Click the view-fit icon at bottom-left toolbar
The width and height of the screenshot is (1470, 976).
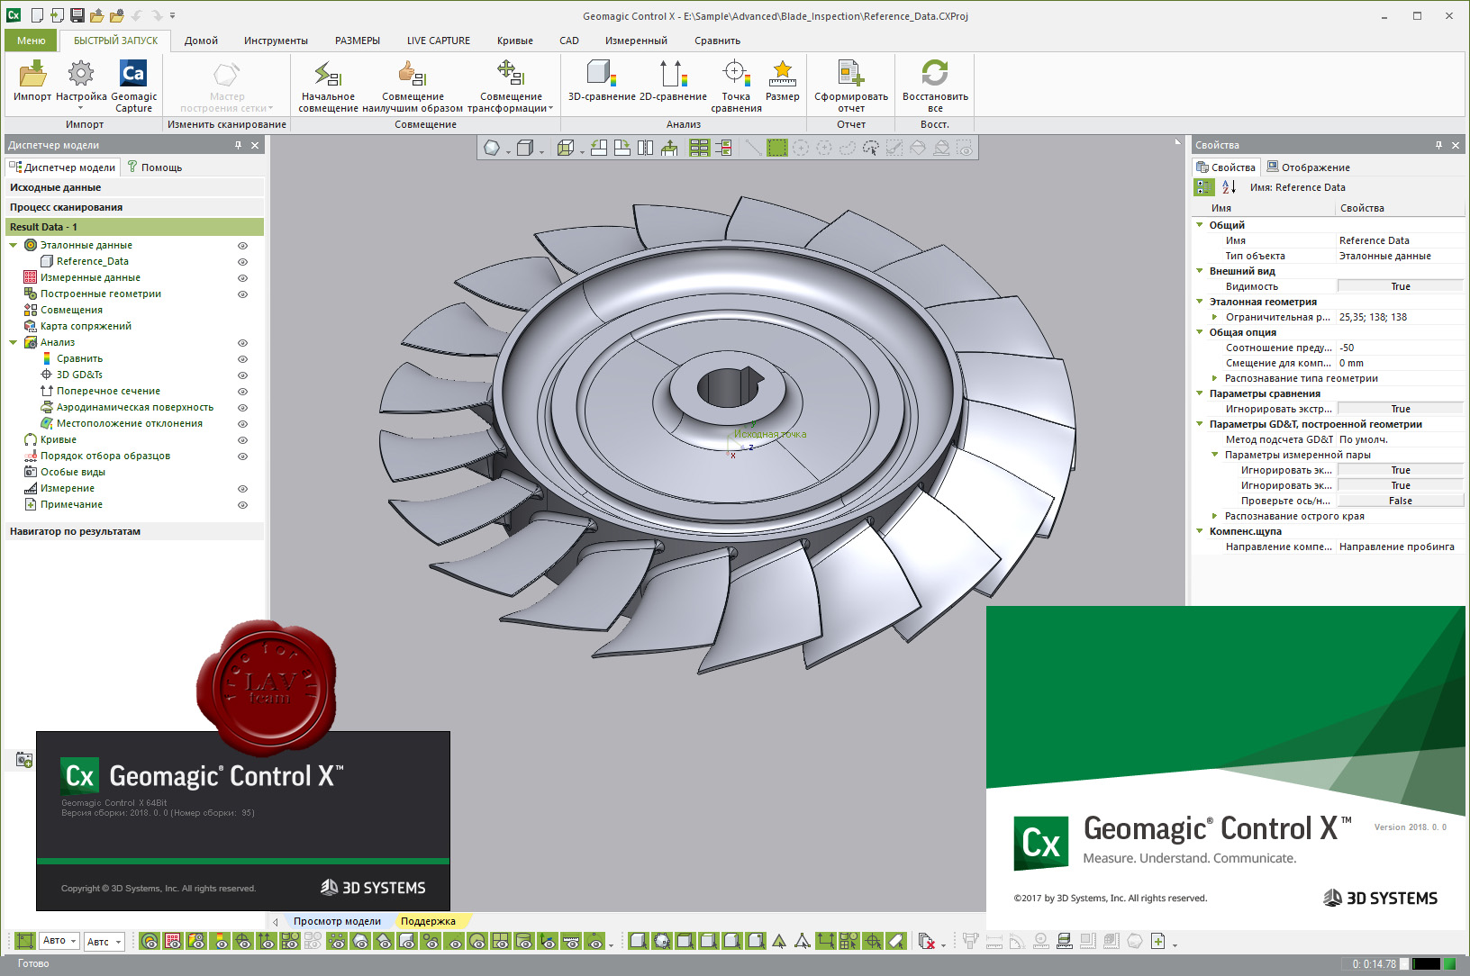click(24, 941)
